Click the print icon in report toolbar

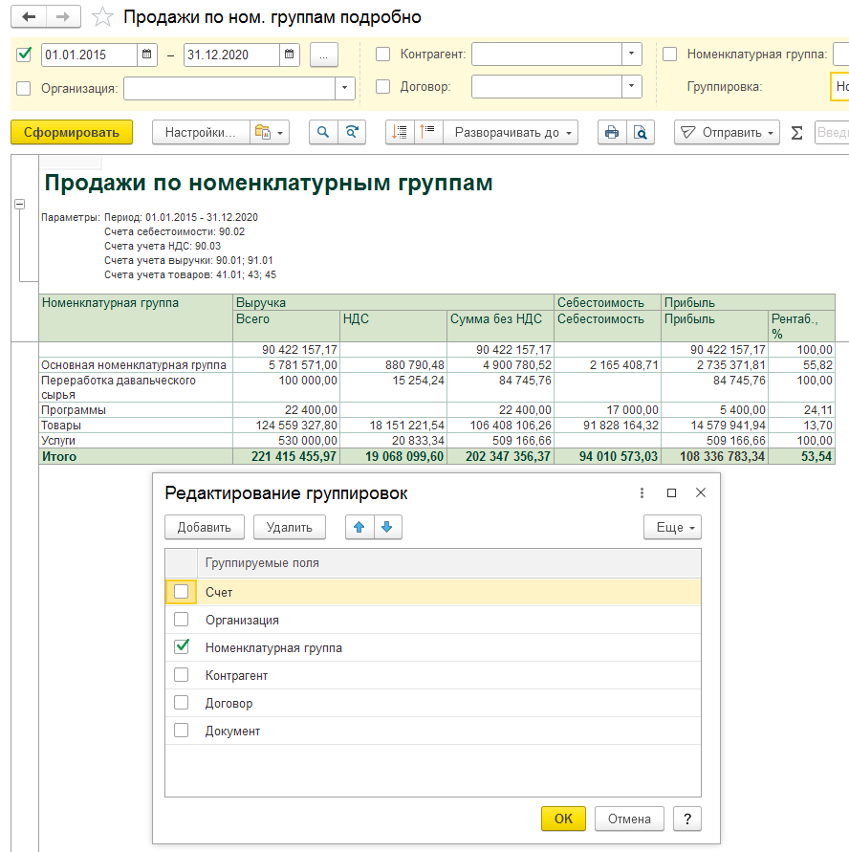coord(612,133)
